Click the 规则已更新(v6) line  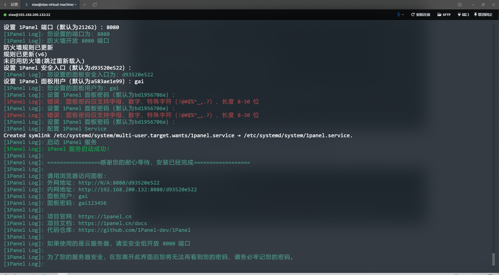pos(25,54)
